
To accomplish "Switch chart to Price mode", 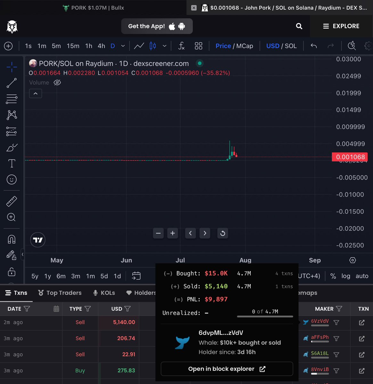I will click(x=223, y=46).
